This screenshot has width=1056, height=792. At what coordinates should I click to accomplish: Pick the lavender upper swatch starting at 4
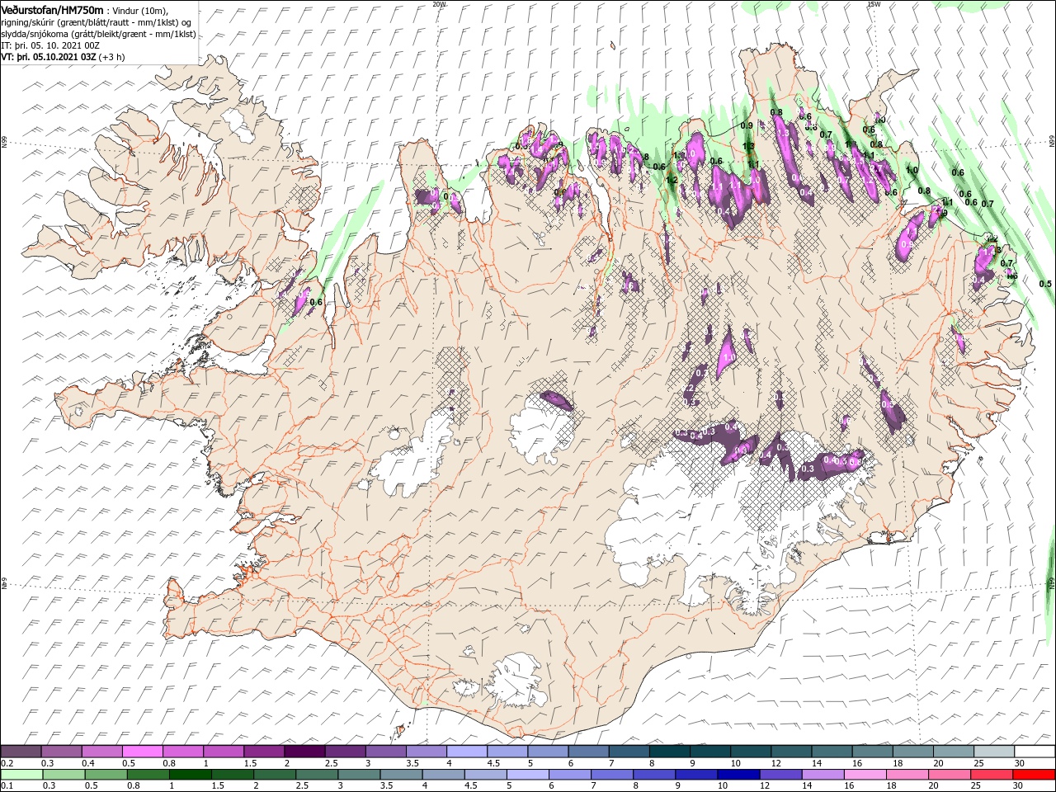(x=466, y=752)
